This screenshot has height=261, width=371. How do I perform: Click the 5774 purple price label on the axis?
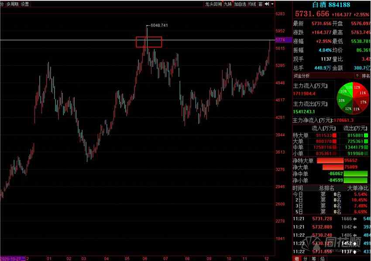pos(280,40)
